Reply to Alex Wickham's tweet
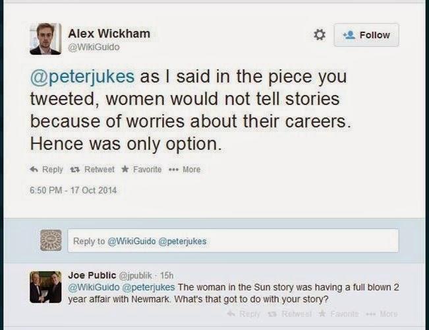Viewport: 429px width, 330px height. 47,170
